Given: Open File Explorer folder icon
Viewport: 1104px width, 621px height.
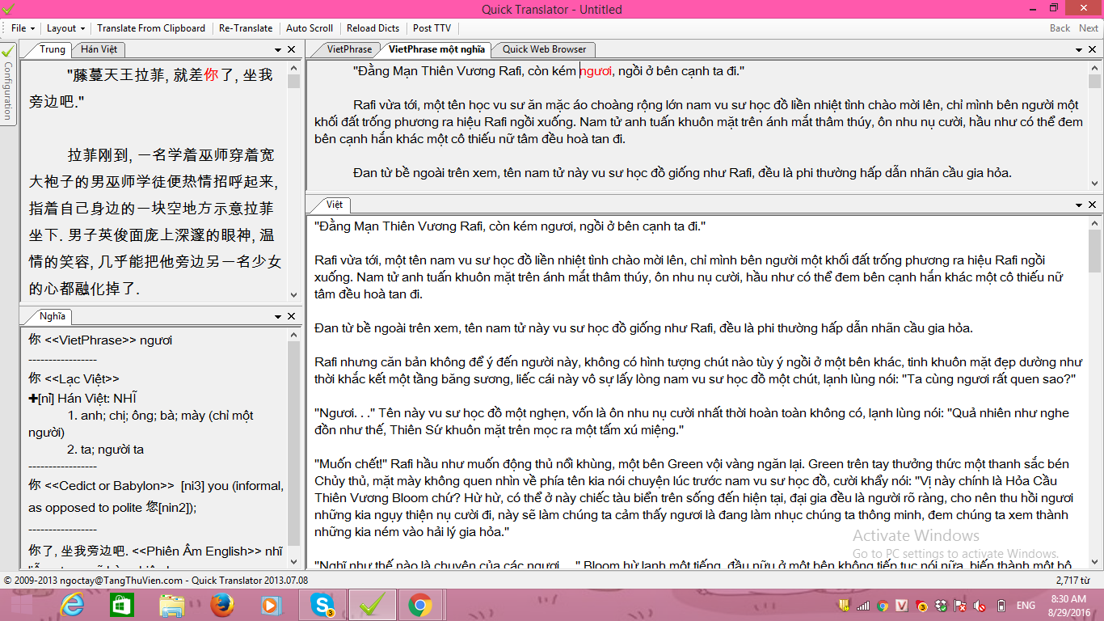Looking at the screenshot, I should [x=172, y=605].
